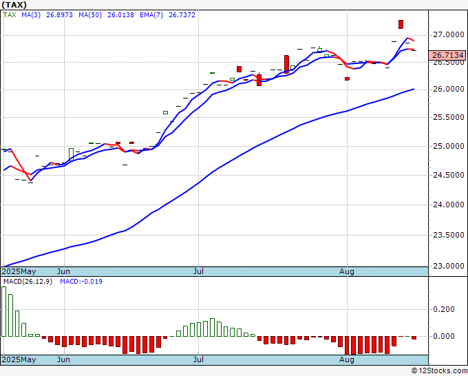The width and height of the screenshot is (468, 376).
Task: Click the 26.0000 price axis label
Action: tap(448, 89)
